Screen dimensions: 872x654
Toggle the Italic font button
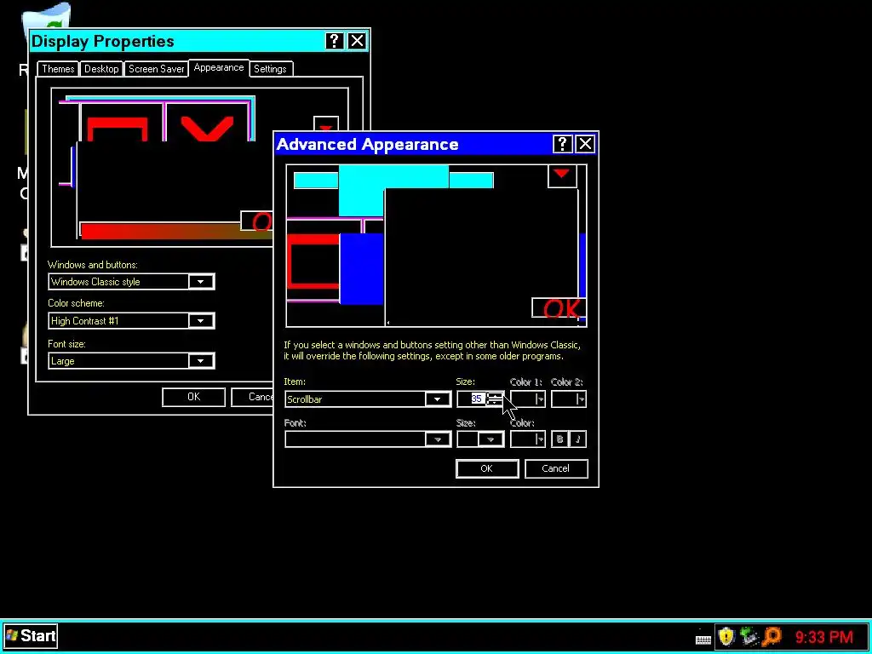click(x=578, y=439)
